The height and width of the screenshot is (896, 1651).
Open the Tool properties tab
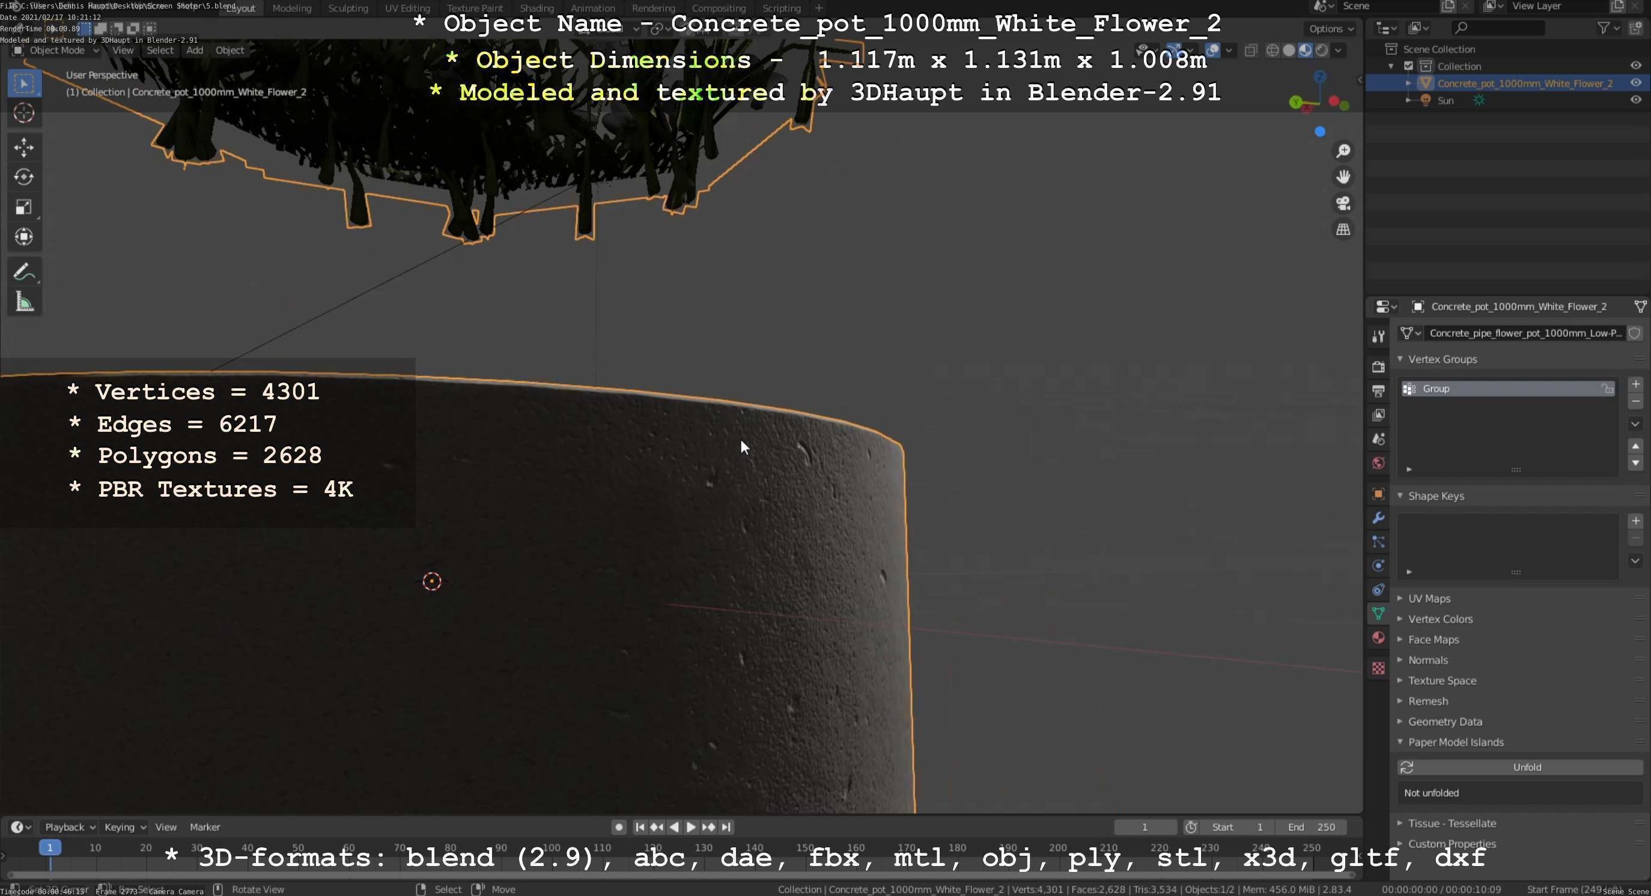pos(1378,337)
